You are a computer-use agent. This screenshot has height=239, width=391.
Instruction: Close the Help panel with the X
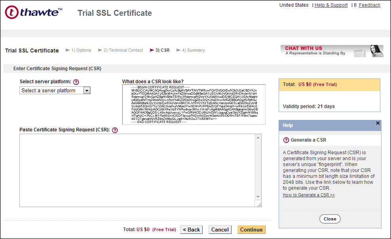point(378,123)
